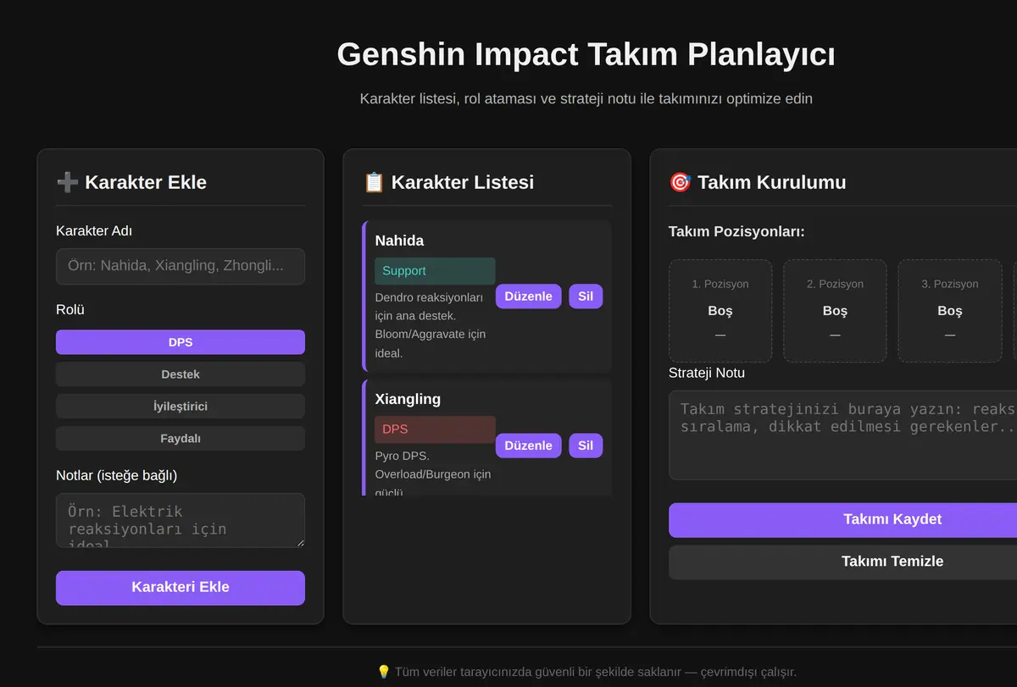Edit Xiangling with the Düzenle button
The width and height of the screenshot is (1017, 687).
(x=528, y=446)
